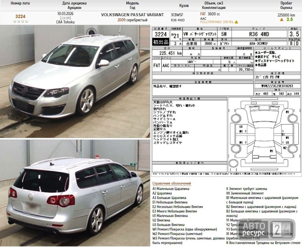Click the 'Дата аукциона' column header
This screenshot has height=247, width=302.
click(74, 5)
